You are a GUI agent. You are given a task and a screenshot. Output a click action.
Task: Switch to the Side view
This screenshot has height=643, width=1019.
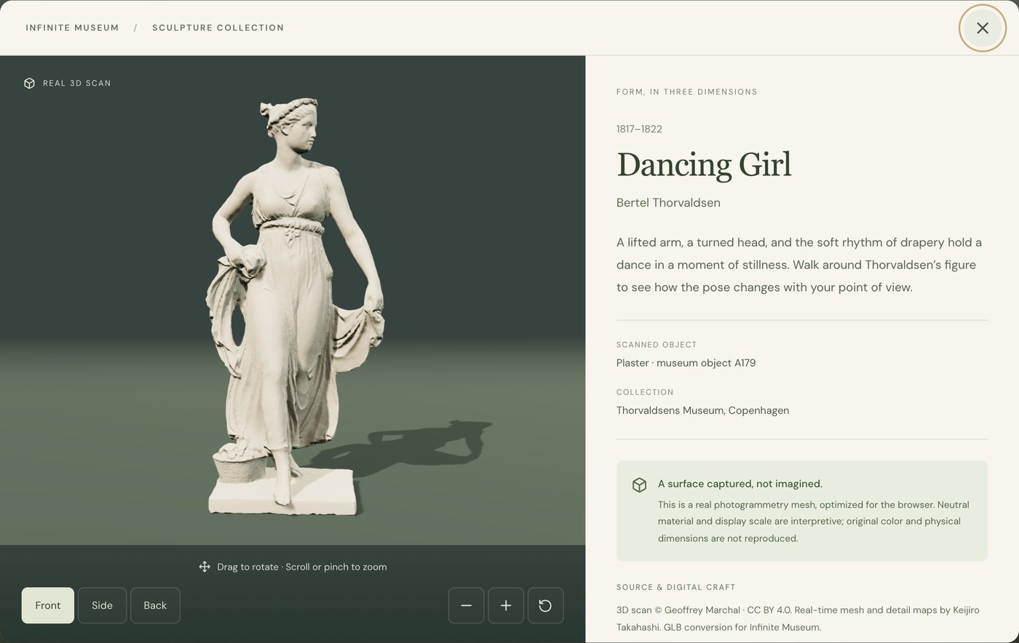pyautogui.click(x=102, y=605)
